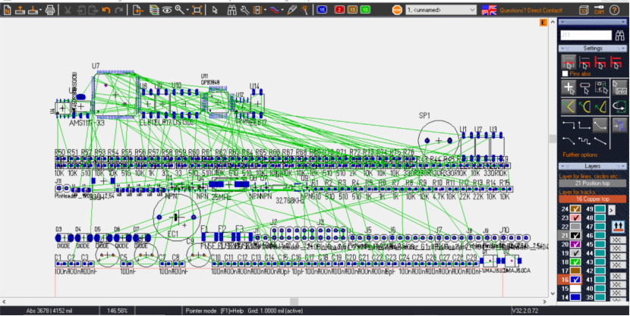Click the rotate selection icon
The width and height of the screenshot is (630, 316).
[x=619, y=107]
